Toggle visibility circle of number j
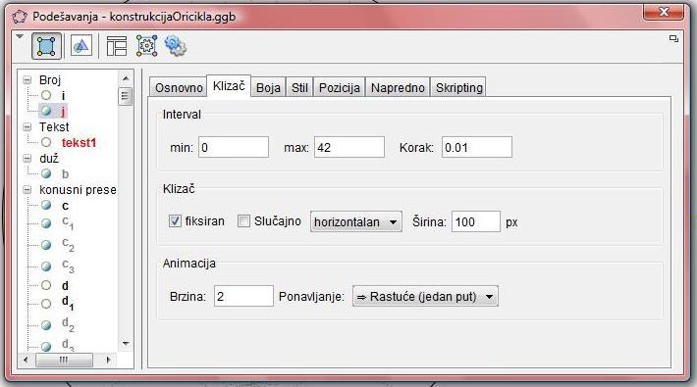Screen dimensions: 697x387 point(46,111)
